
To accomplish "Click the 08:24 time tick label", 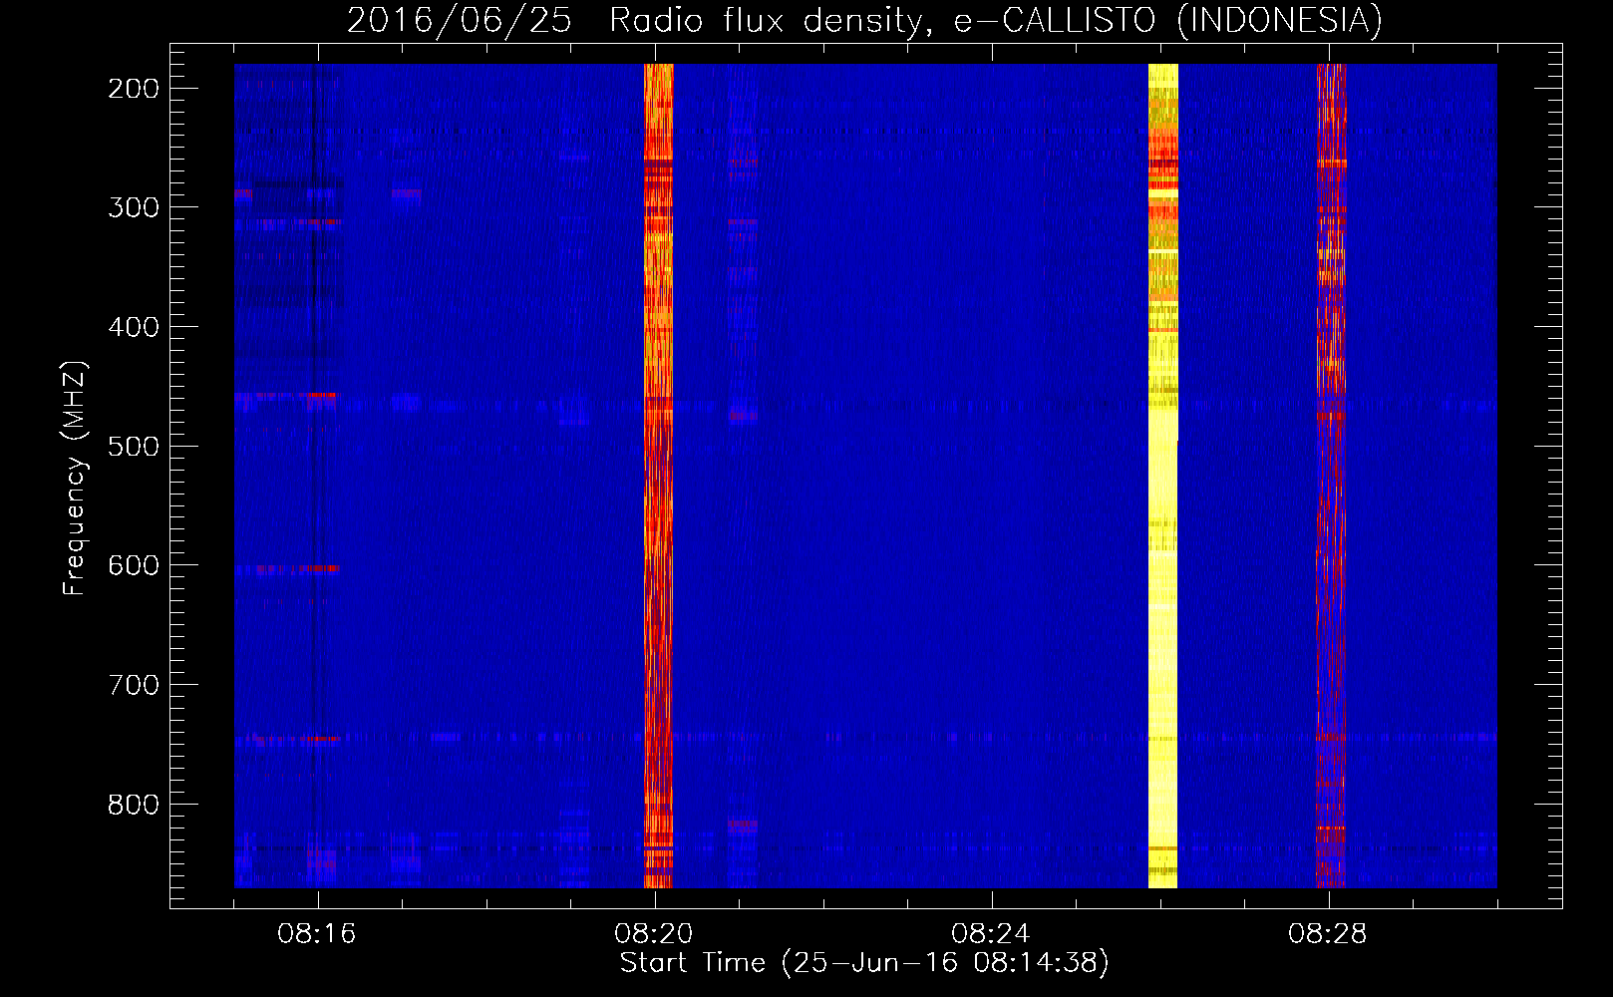I will click(x=991, y=934).
